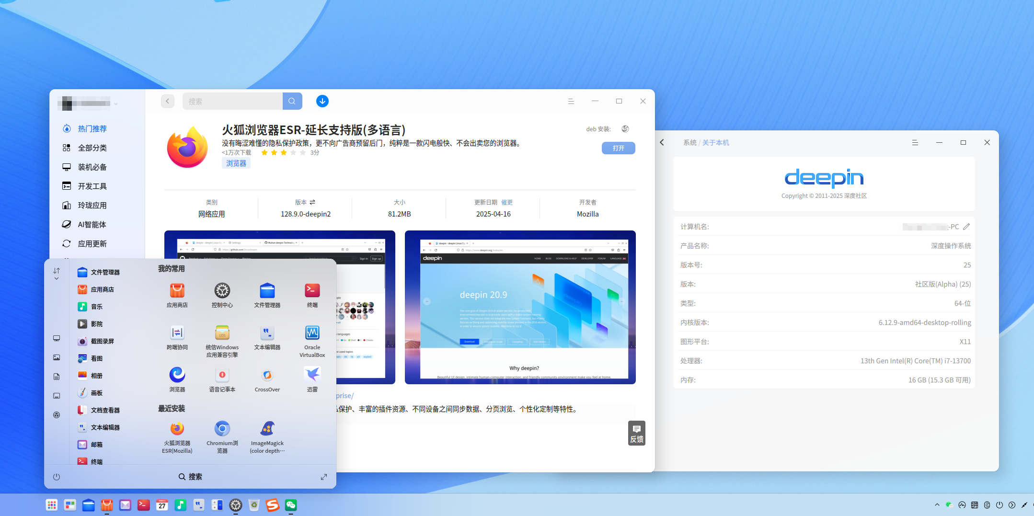1034x516 pixels.
Task: Click the version switch arrows icon
Action: coord(312,202)
